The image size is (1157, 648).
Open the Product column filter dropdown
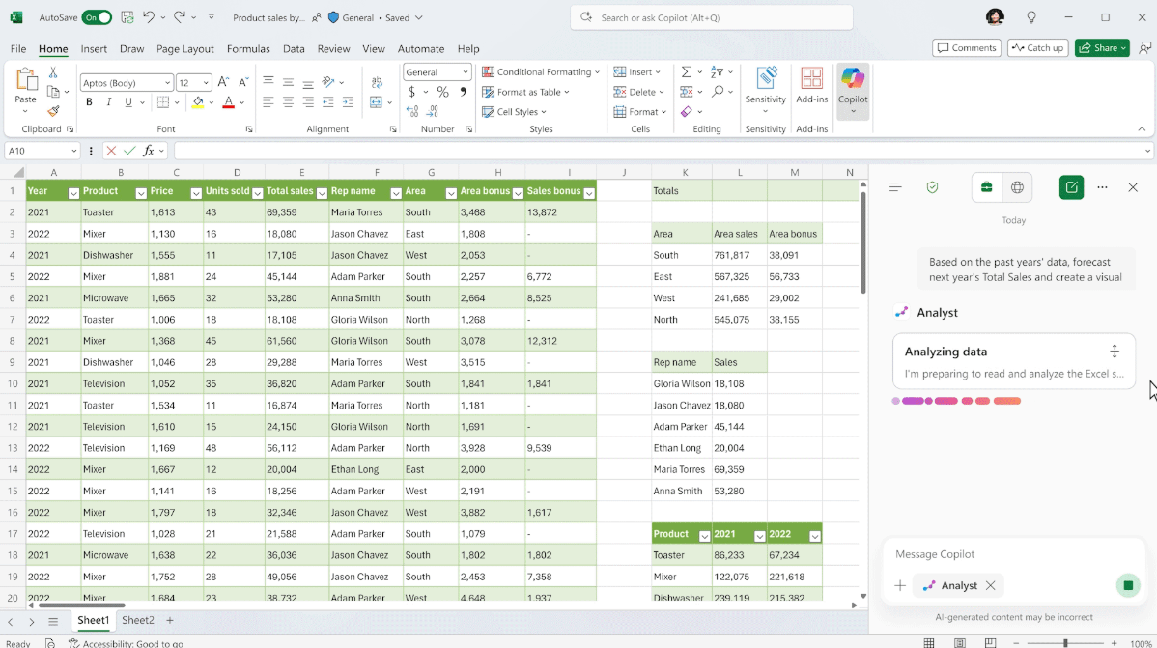tap(141, 193)
